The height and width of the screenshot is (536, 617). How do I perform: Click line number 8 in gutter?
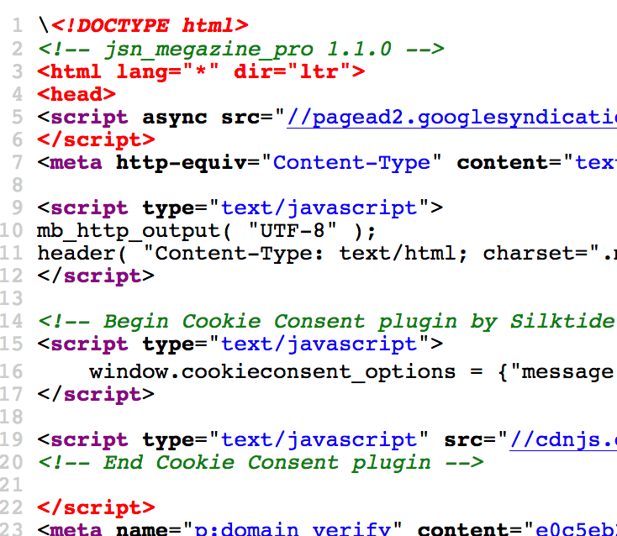point(18,185)
